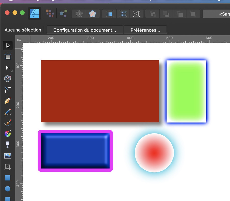Select the Vector Crop tool
Image resolution: width=230 pixels, height=201 pixels.
point(8,167)
